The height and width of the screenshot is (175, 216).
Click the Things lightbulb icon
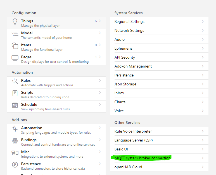coord(15,22)
